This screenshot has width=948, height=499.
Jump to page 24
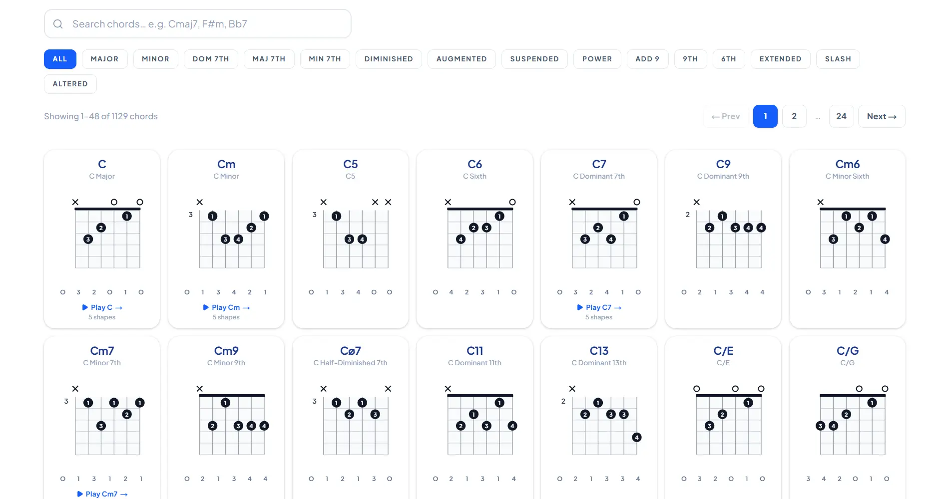(841, 116)
